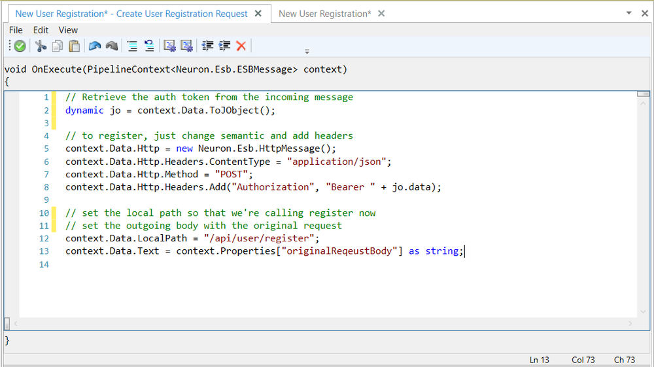
Task: Click the code editor split handle above scrollbar
Action: coord(643,94)
